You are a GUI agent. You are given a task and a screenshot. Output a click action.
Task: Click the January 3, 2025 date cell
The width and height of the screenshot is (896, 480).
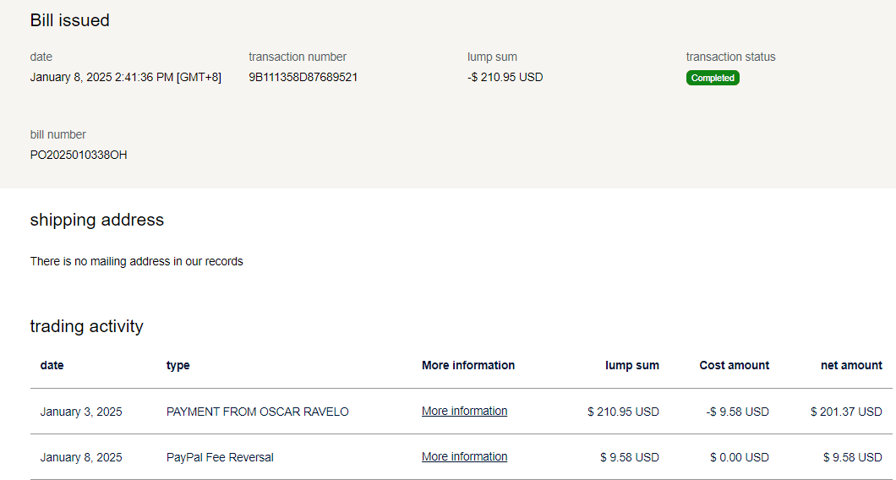81,412
